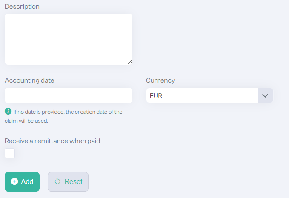Viewport: 289px width, 198px height.
Task: Open the Currency dropdown showing EUR
Action: (210, 95)
